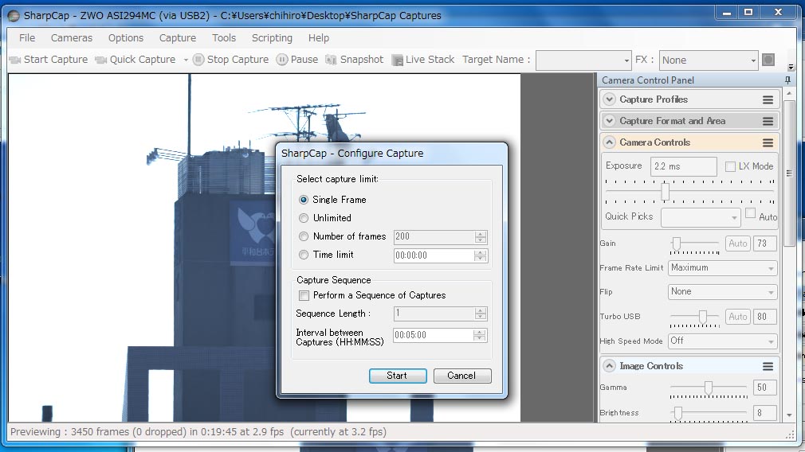Viewport: 805px width, 452px height.
Task: Open the Capture menu
Action: [178, 38]
